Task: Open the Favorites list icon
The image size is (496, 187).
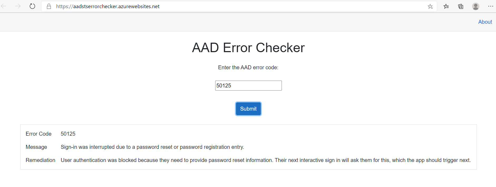Action: [446, 6]
